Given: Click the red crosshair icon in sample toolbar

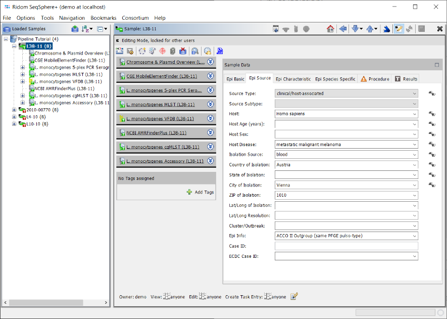Looking at the screenshot, I should coord(163,51).
